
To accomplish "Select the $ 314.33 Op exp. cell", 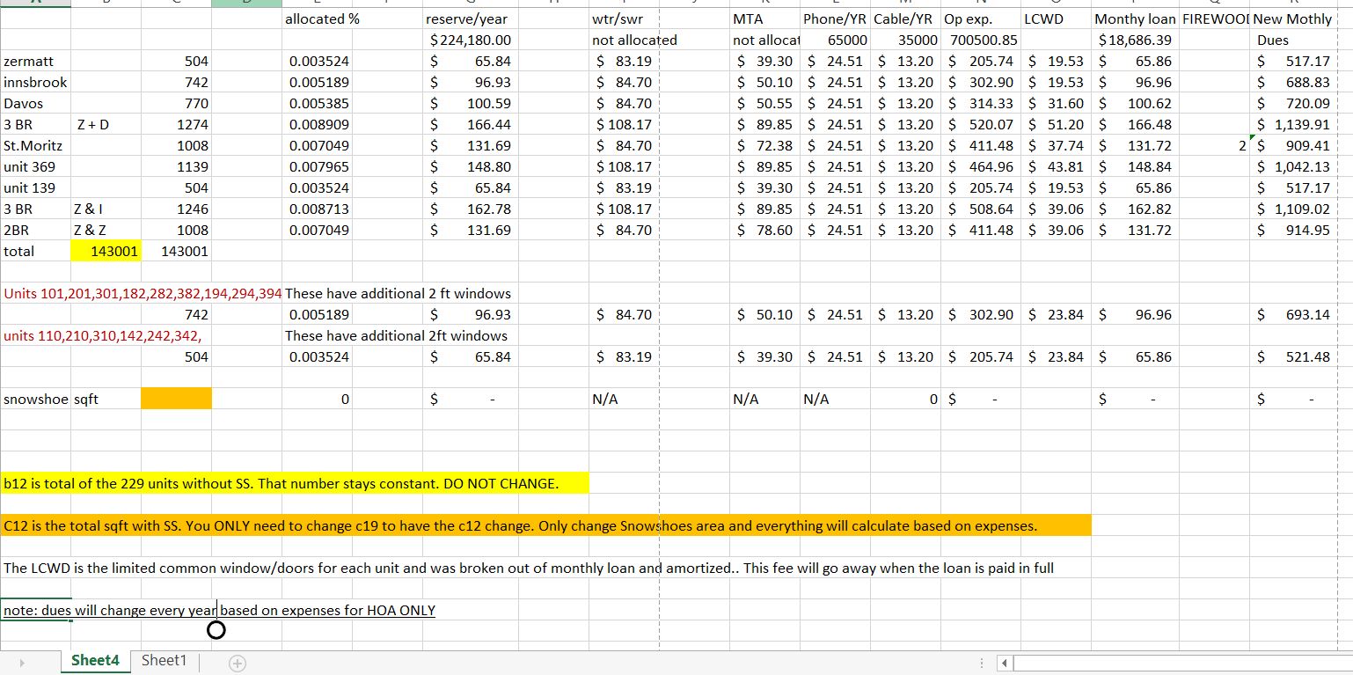I will [981, 104].
